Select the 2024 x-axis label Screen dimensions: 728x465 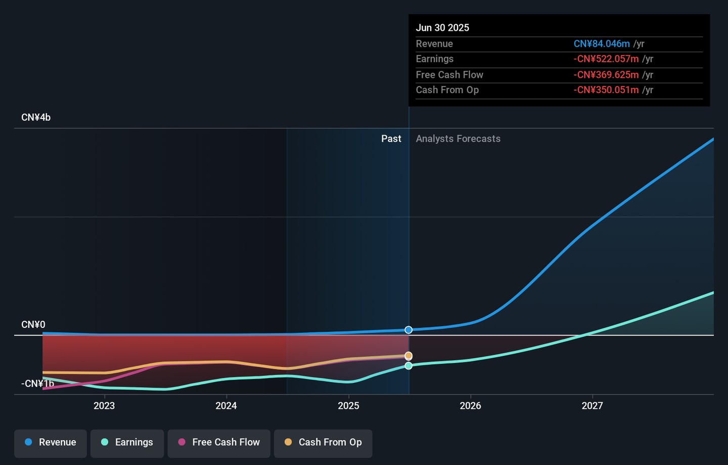point(226,406)
